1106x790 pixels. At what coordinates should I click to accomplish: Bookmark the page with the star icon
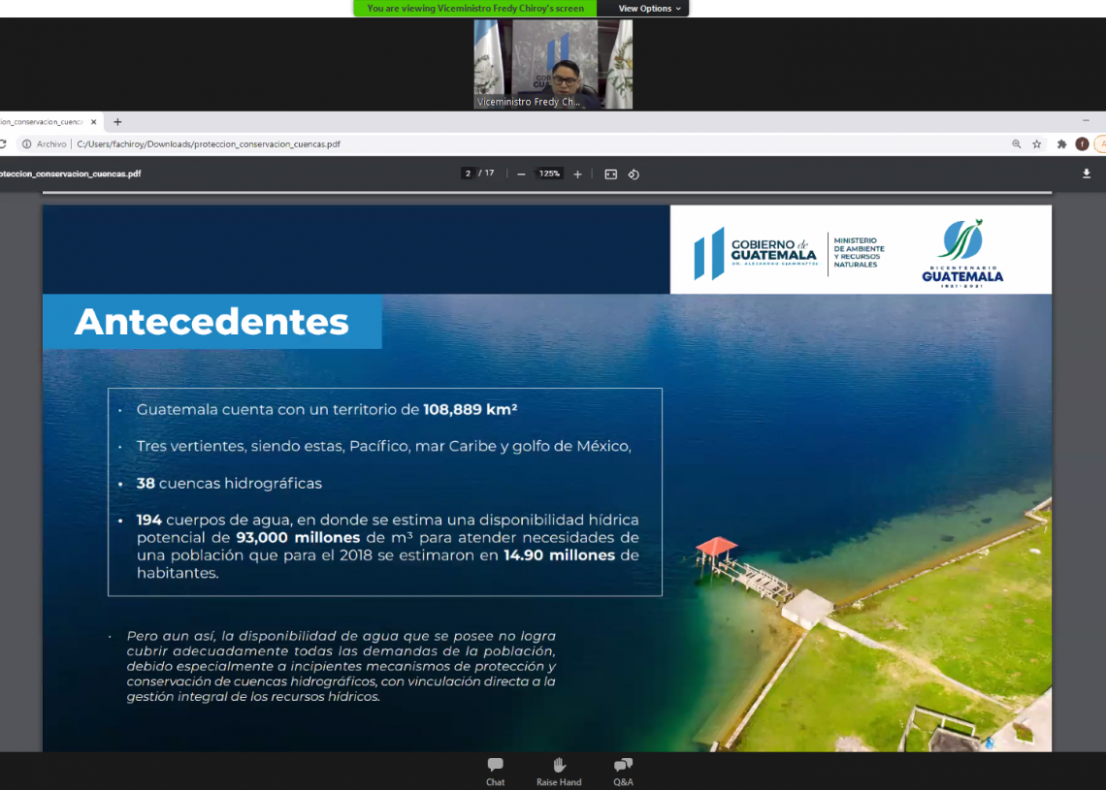pos(1037,144)
